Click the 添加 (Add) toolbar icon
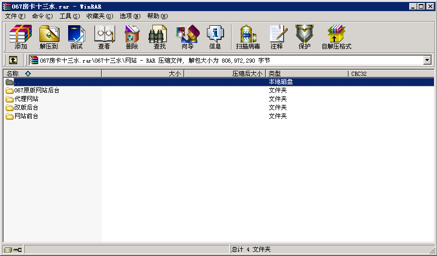 (x=21, y=37)
